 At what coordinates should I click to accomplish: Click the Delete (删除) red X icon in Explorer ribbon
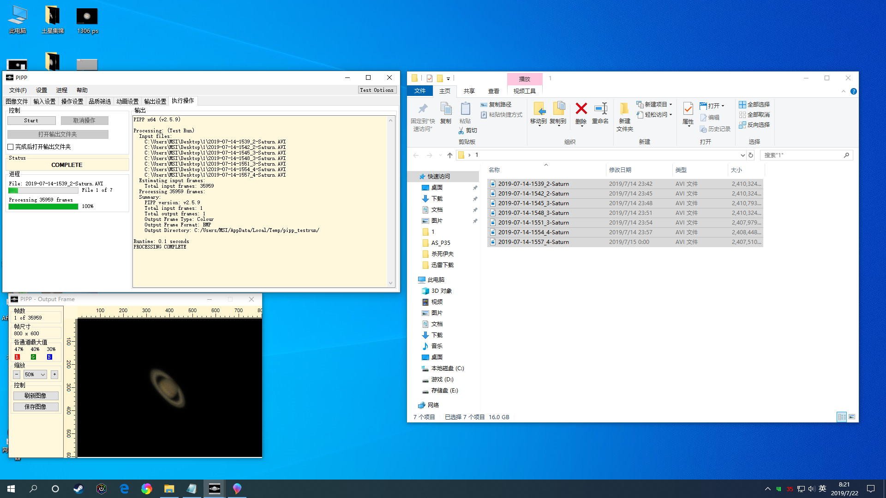[581, 109]
